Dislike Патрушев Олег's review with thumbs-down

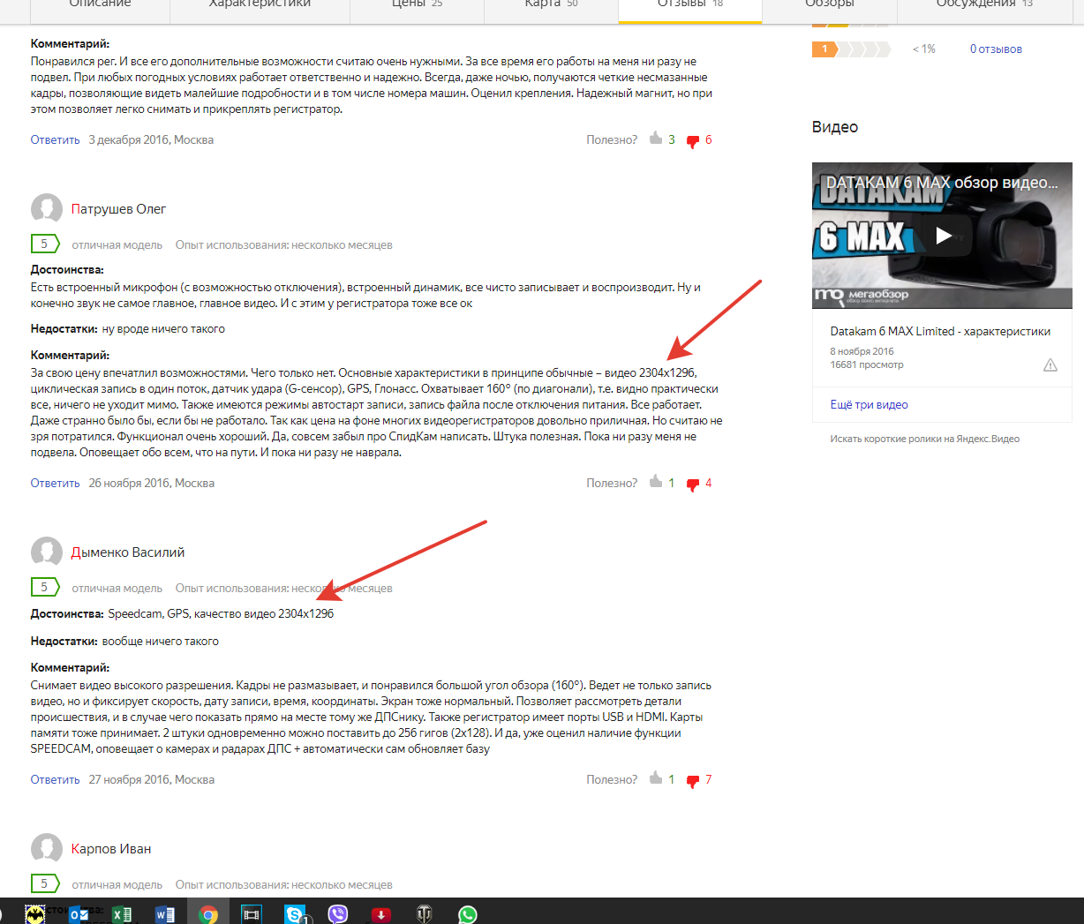coord(693,485)
